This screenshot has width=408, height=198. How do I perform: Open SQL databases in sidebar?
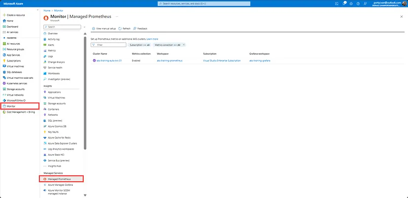point(14,72)
